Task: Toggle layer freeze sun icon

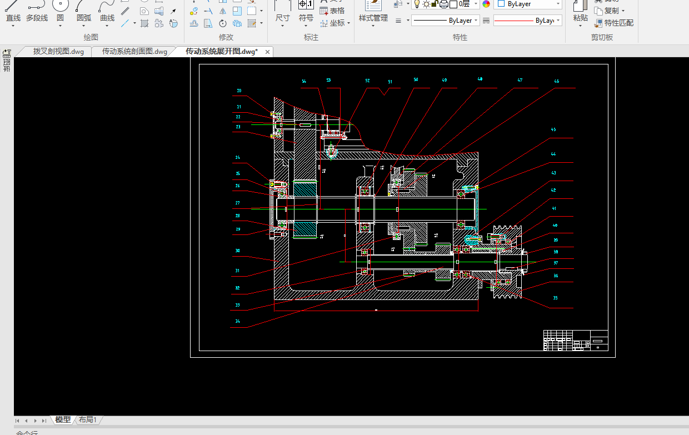Action: (x=426, y=4)
